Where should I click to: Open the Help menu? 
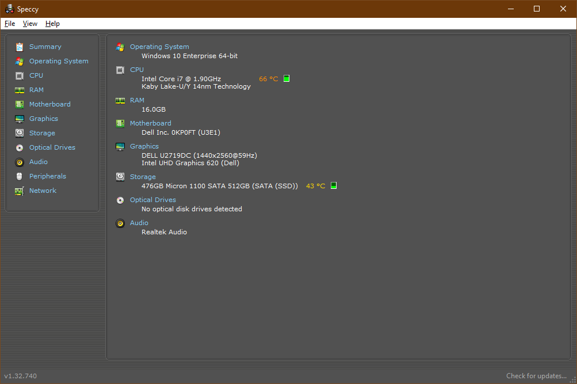[x=52, y=24]
